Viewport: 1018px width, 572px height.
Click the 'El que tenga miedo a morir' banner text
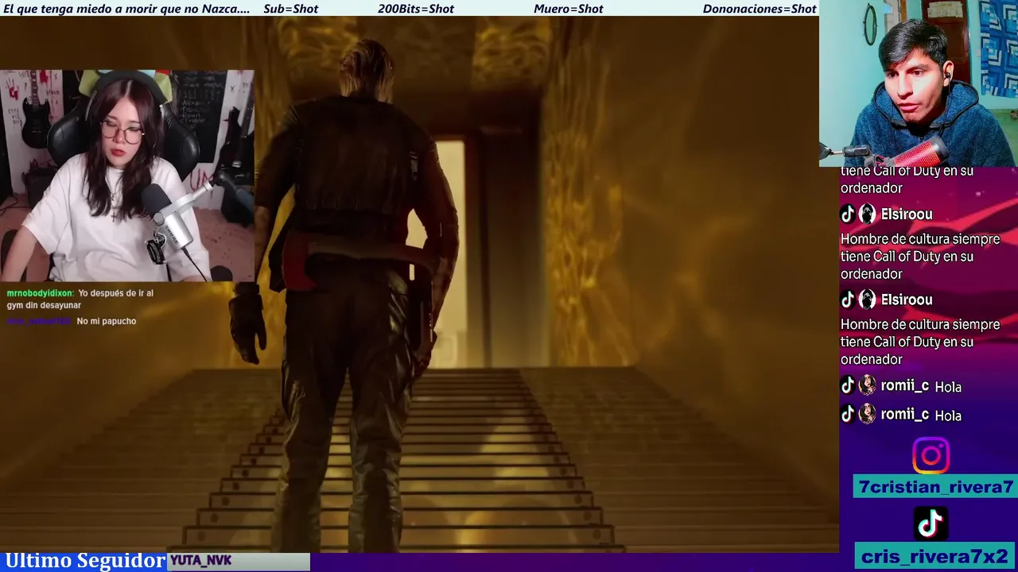pyautogui.click(x=127, y=9)
